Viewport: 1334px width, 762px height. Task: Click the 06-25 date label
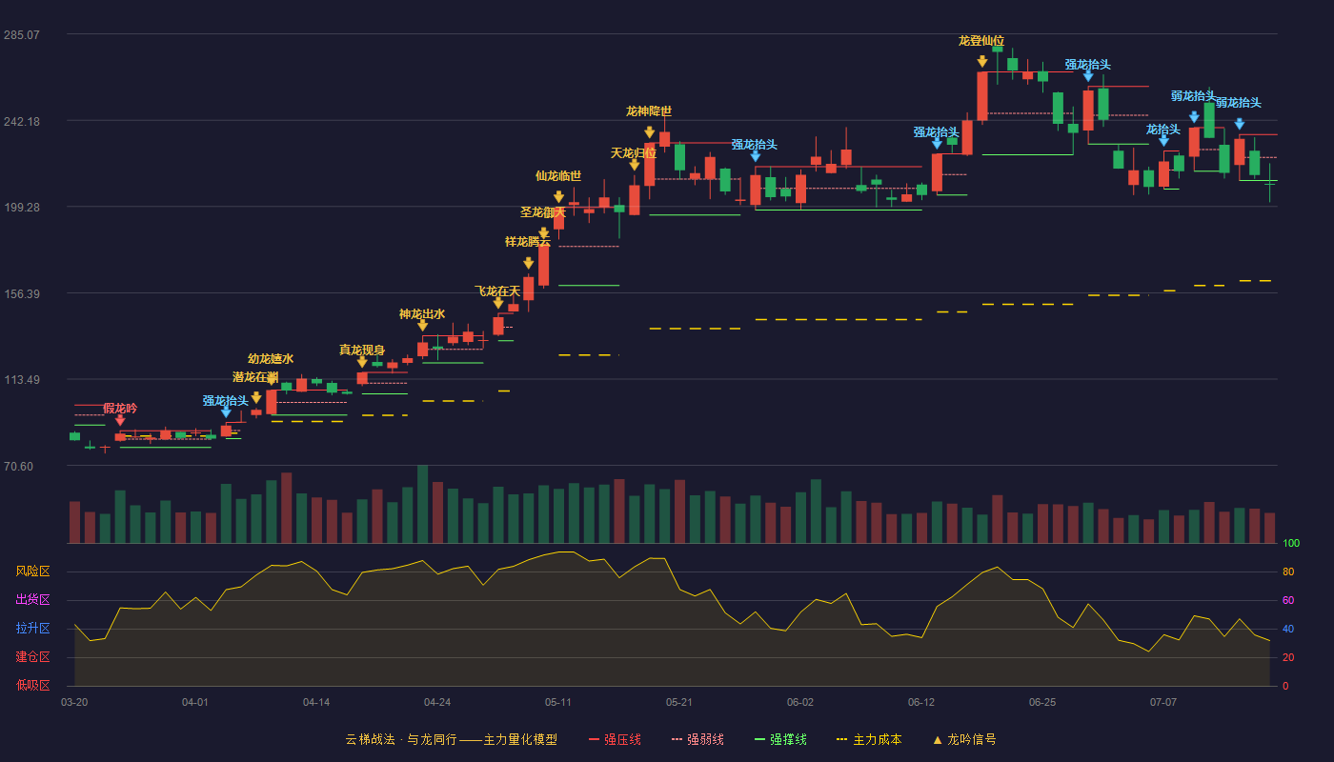tap(1042, 702)
